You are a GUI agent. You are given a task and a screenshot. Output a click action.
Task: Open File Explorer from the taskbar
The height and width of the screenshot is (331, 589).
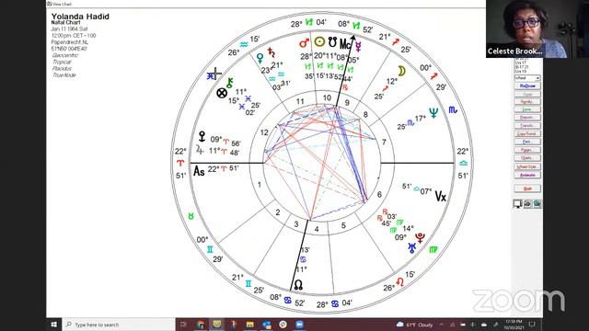coord(249,325)
